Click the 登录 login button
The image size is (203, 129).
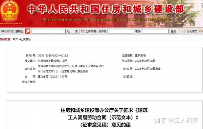173,31
